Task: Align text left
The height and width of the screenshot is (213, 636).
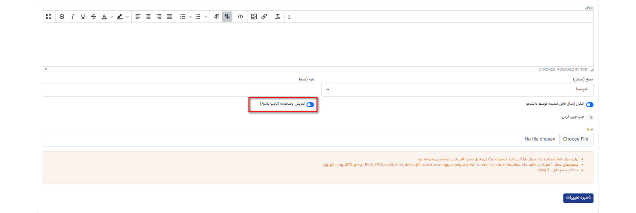Action: pos(138,17)
